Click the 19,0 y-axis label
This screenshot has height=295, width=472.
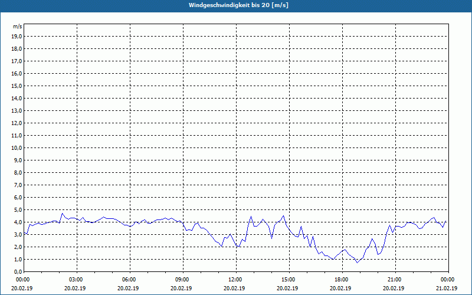coord(17,37)
